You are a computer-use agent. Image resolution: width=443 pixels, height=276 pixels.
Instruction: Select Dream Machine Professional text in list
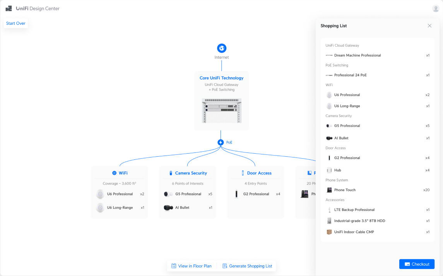(357, 56)
